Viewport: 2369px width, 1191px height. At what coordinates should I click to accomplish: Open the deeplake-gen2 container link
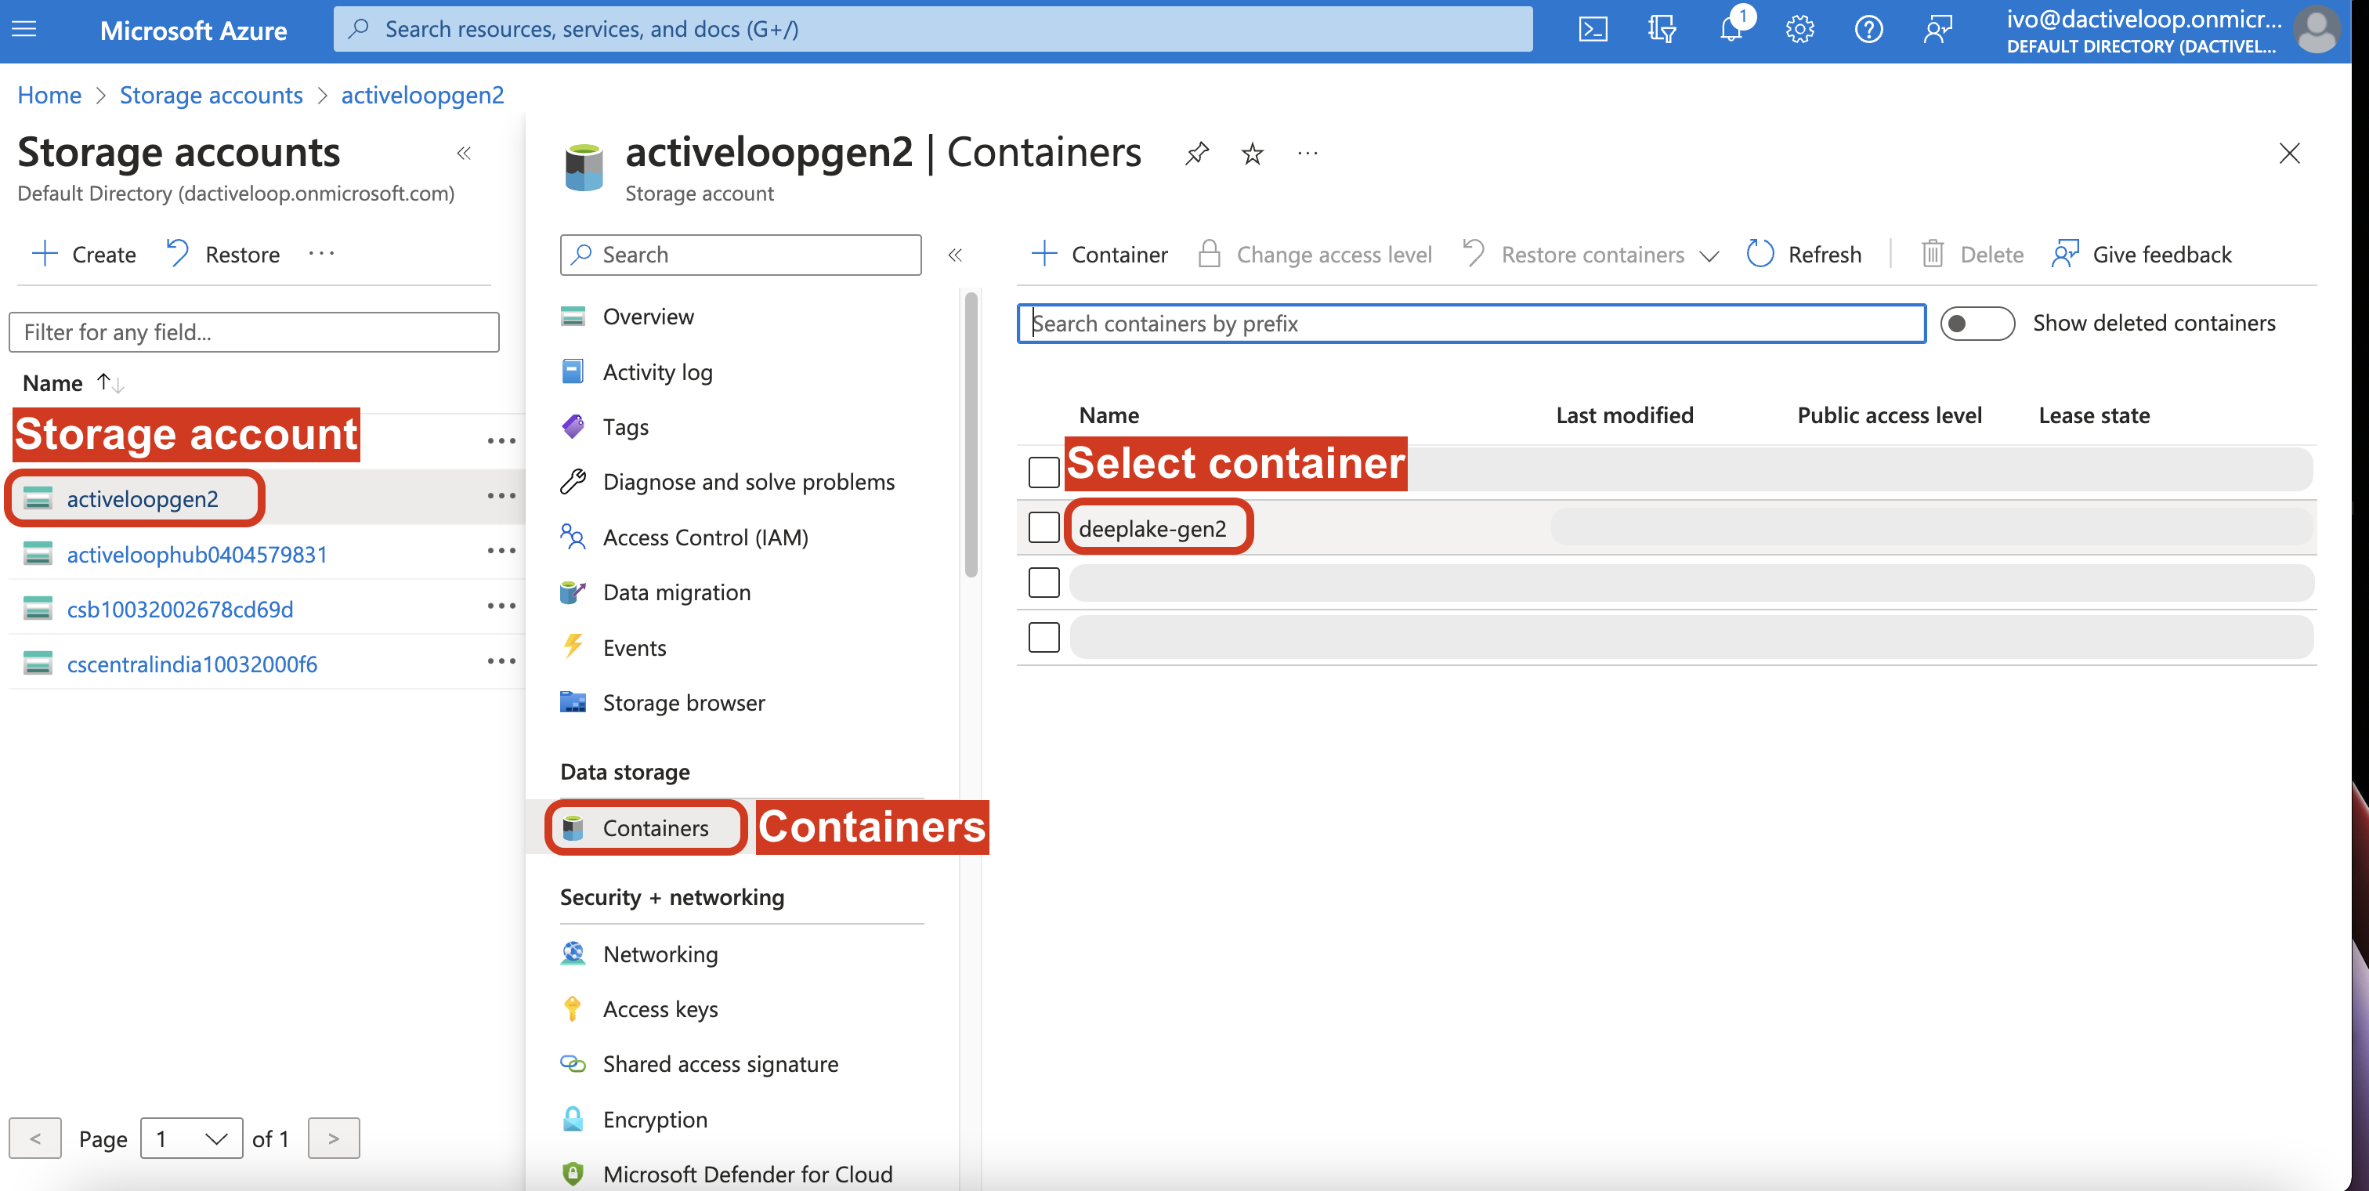coord(1152,528)
